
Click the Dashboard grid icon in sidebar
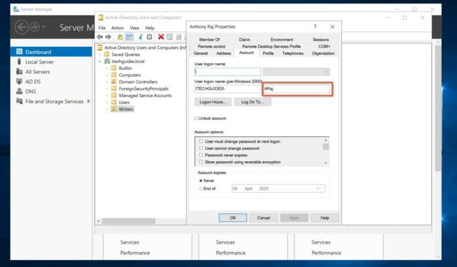(x=19, y=52)
